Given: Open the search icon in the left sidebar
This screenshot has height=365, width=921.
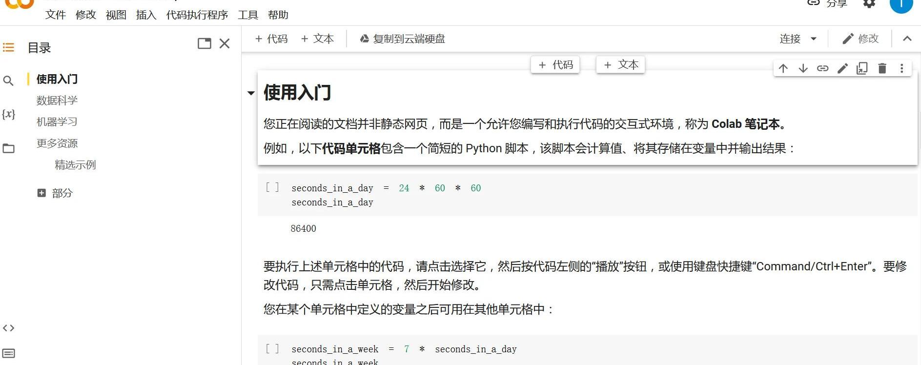Looking at the screenshot, I should [x=8, y=81].
